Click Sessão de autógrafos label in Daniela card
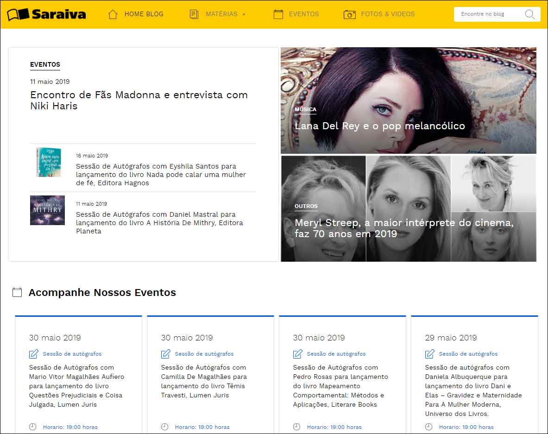This screenshot has width=548, height=434. 468,353
